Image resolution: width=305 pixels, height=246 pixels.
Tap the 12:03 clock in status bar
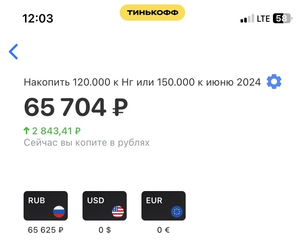coord(38,18)
